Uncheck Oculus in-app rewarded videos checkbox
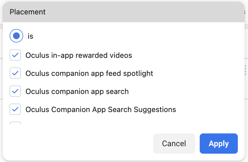This screenshot has width=248, height=162. (x=15, y=55)
